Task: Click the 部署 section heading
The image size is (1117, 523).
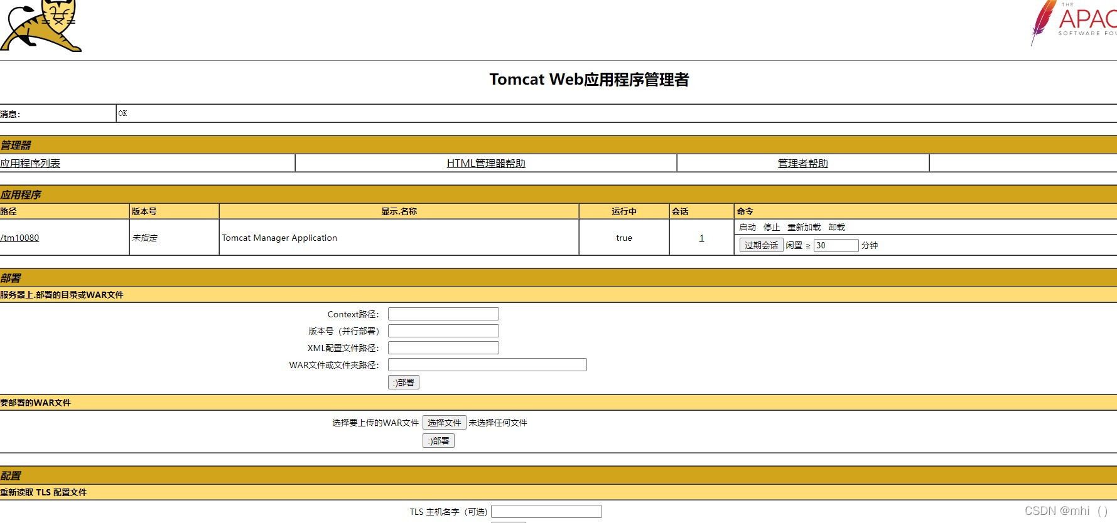Action: coord(11,278)
